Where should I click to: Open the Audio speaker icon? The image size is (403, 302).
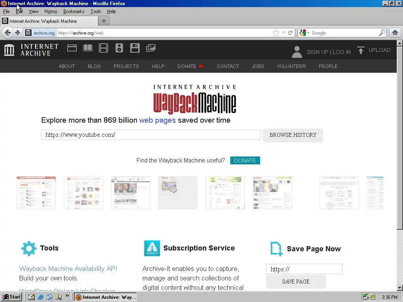click(119, 48)
